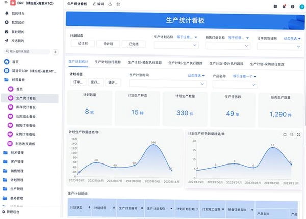The height and width of the screenshot is (219, 306).
Task: Filter by 待计划 status
Action: [x=108, y=44]
